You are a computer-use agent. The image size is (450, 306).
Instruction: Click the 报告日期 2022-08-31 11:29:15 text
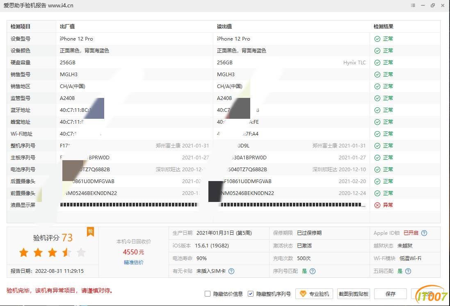point(47,271)
